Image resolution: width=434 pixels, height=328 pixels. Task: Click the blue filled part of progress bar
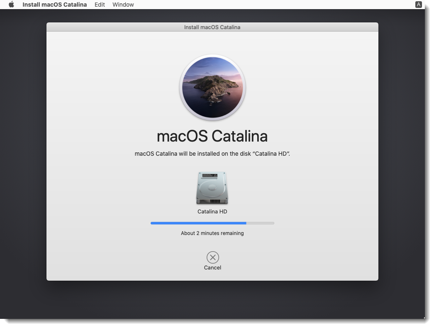(x=198, y=223)
